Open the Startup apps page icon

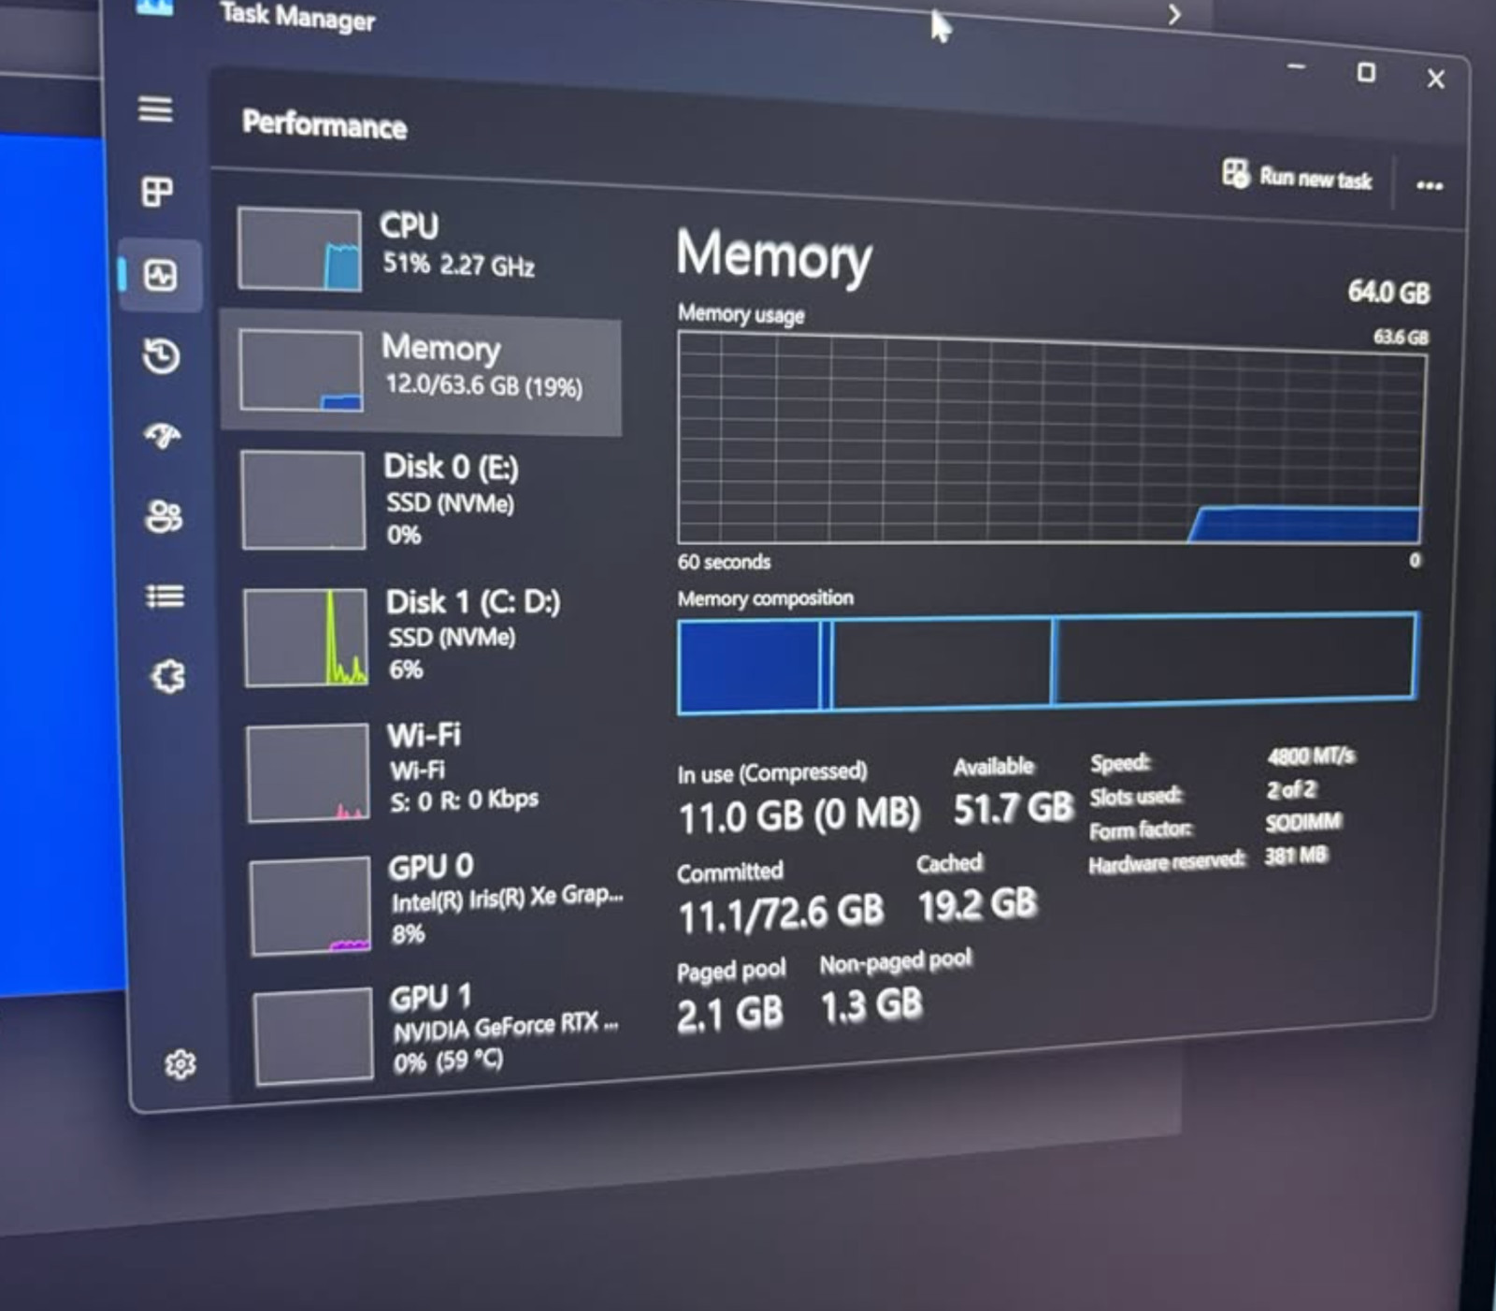163,436
